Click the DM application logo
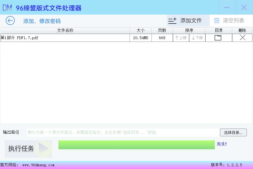Screen dimensions: 253x169 7,8
